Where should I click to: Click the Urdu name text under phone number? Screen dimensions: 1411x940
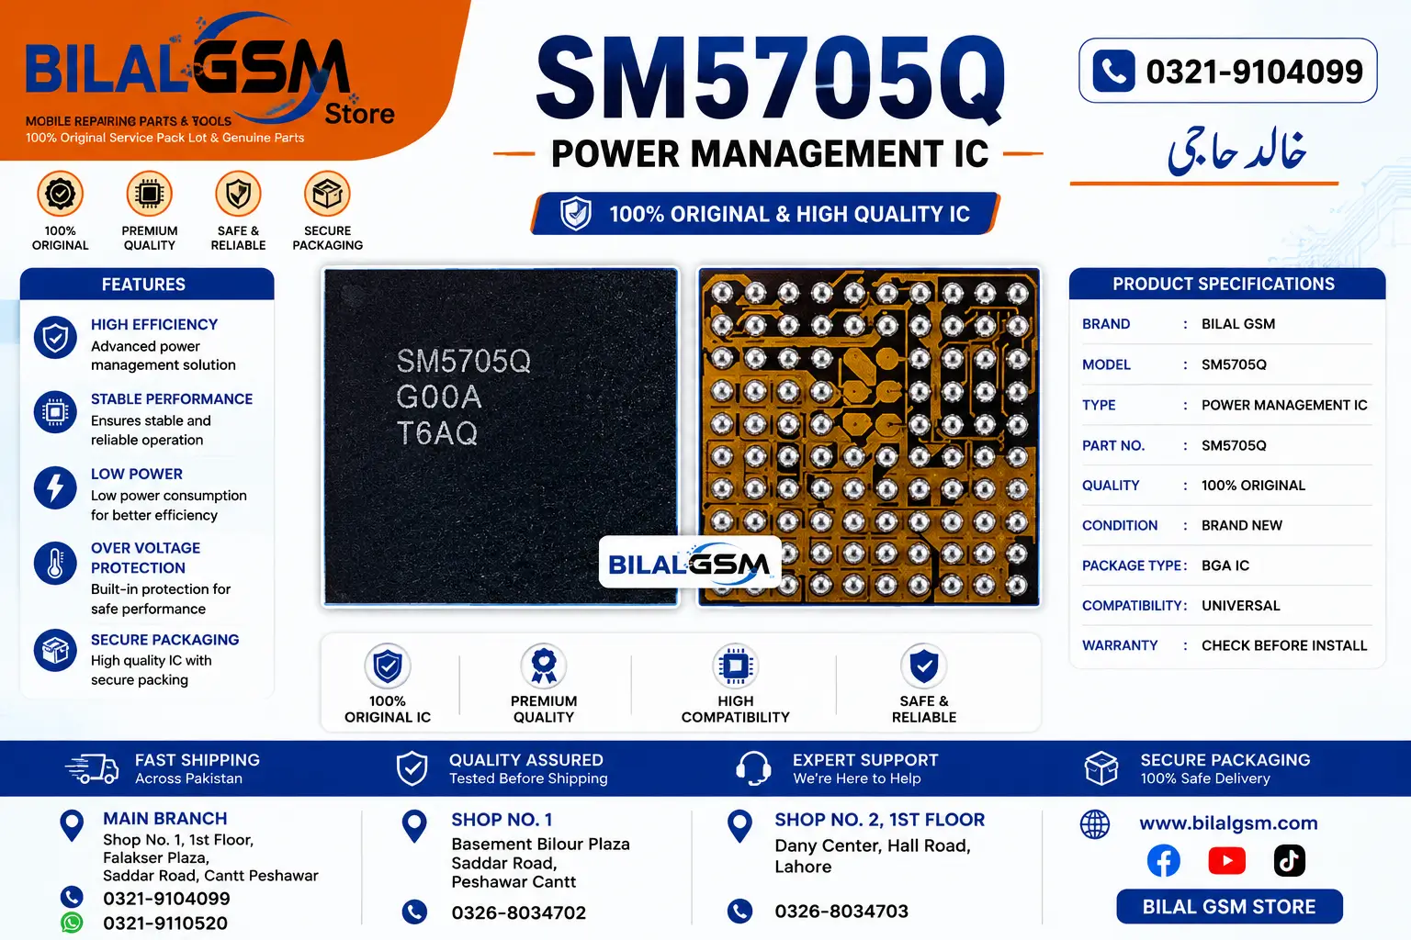pyautogui.click(x=1236, y=150)
